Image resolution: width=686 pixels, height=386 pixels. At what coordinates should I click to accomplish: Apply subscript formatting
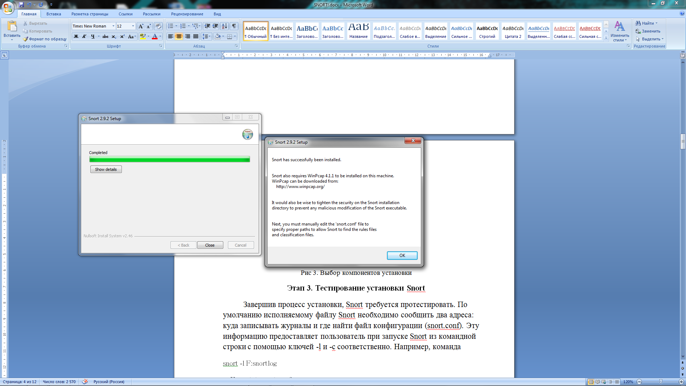click(x=114, y=36)
